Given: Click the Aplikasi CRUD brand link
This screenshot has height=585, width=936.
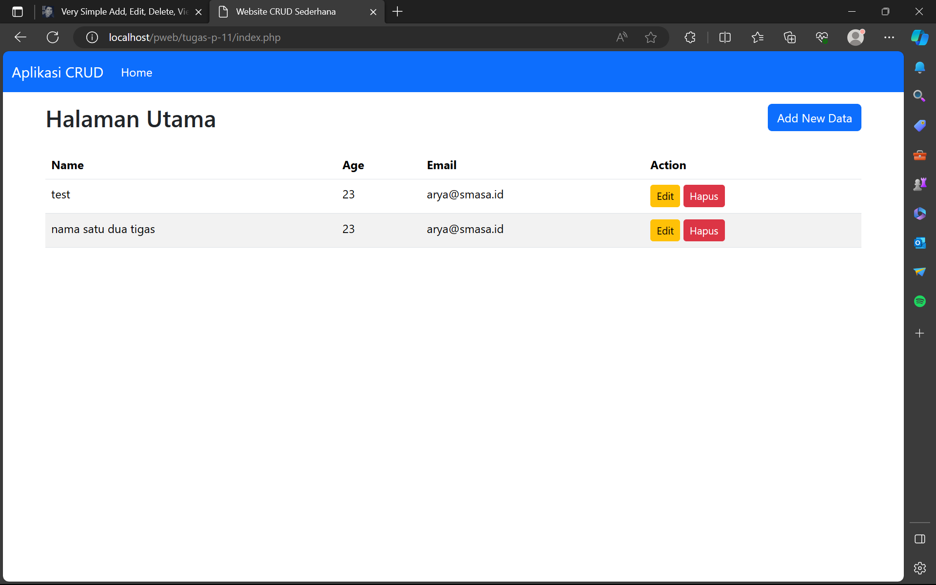Looking at the screenshot, I should point(58,72).
